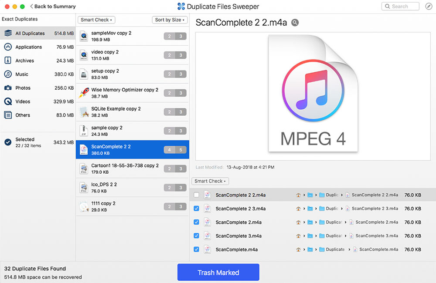436x283 pixels.
Task: Uncheck the ScanComplete 3.m4a checkbox
Action: (196, 236)
